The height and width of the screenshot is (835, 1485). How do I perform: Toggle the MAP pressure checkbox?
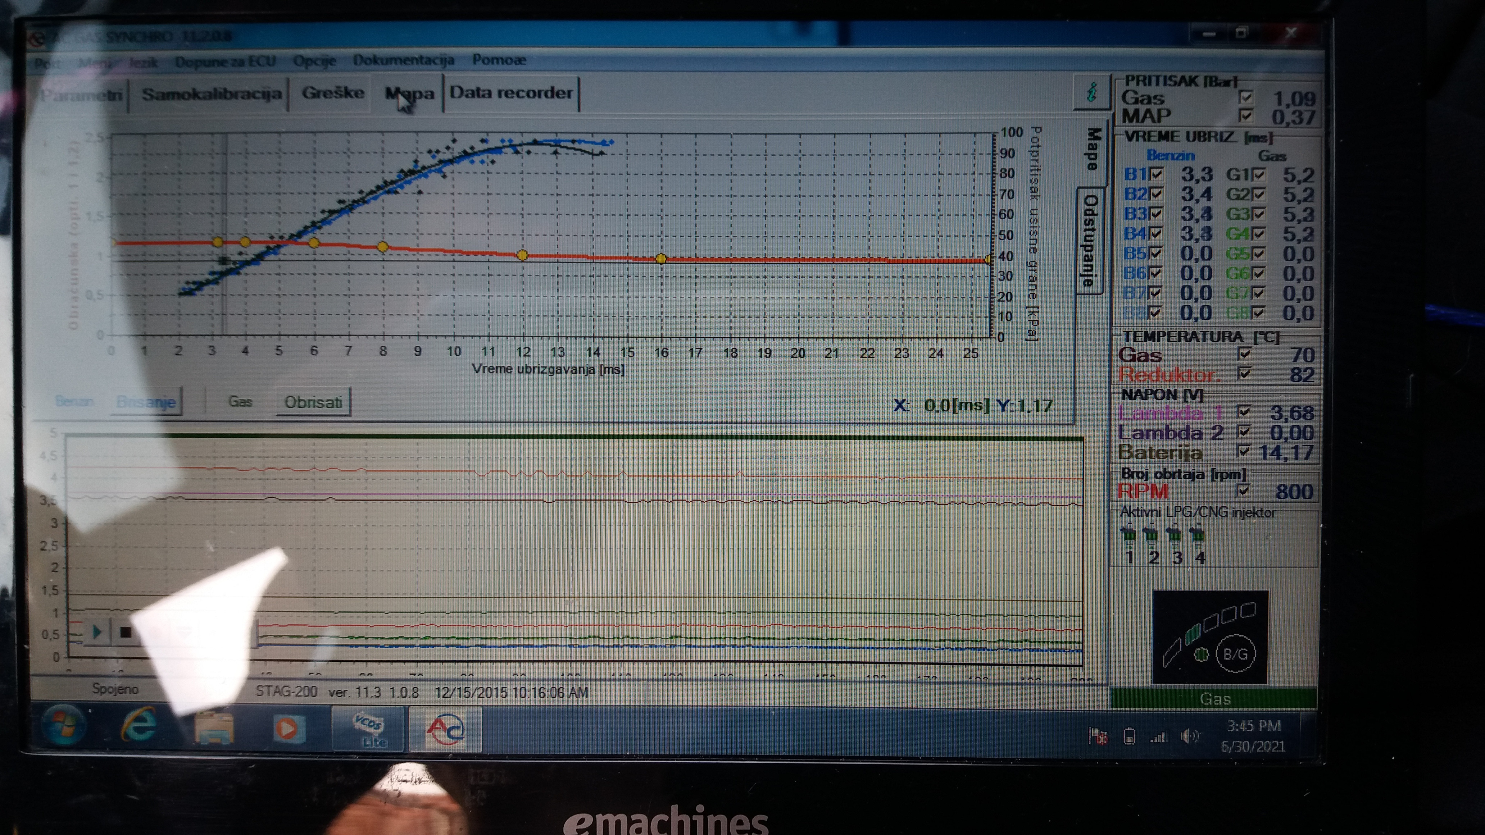coord(1246,117)
